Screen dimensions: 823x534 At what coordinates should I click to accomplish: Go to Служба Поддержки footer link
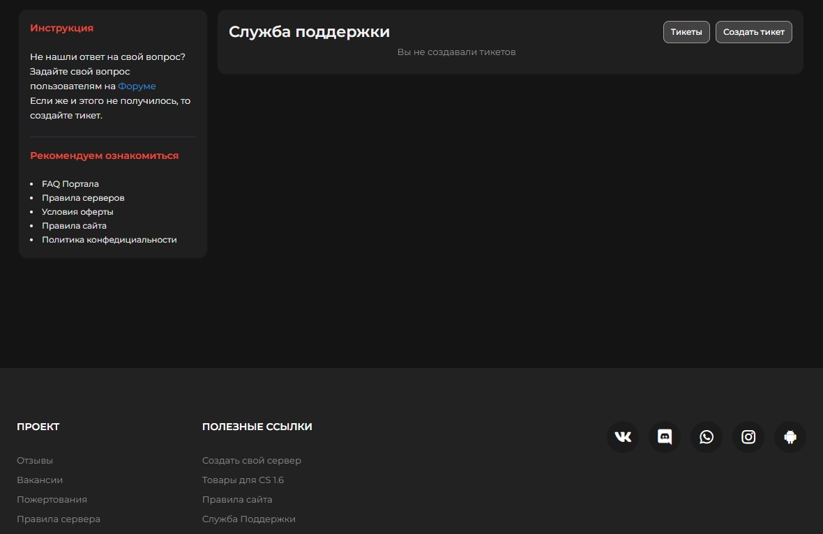pos(249,519)
